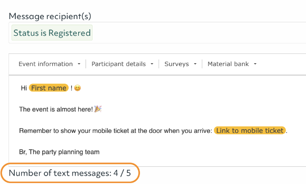Screen dimensions: 306x184
Task: Select the Status is Registered recipient tag
Action: [52, 33]
